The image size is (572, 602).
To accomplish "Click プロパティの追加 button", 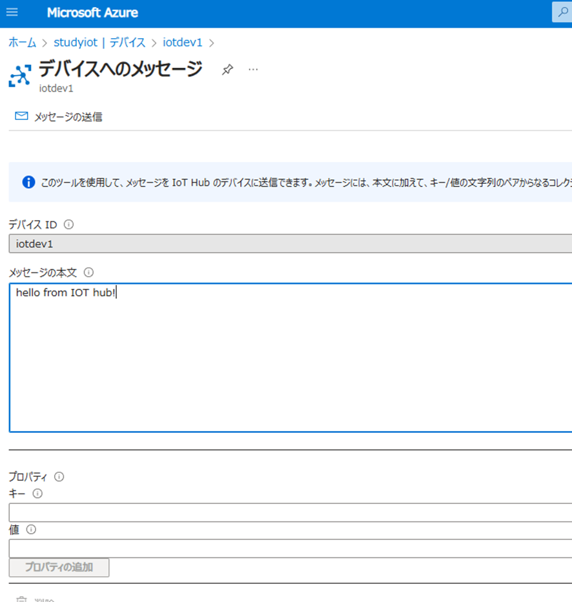I will [x=59, y=567].
